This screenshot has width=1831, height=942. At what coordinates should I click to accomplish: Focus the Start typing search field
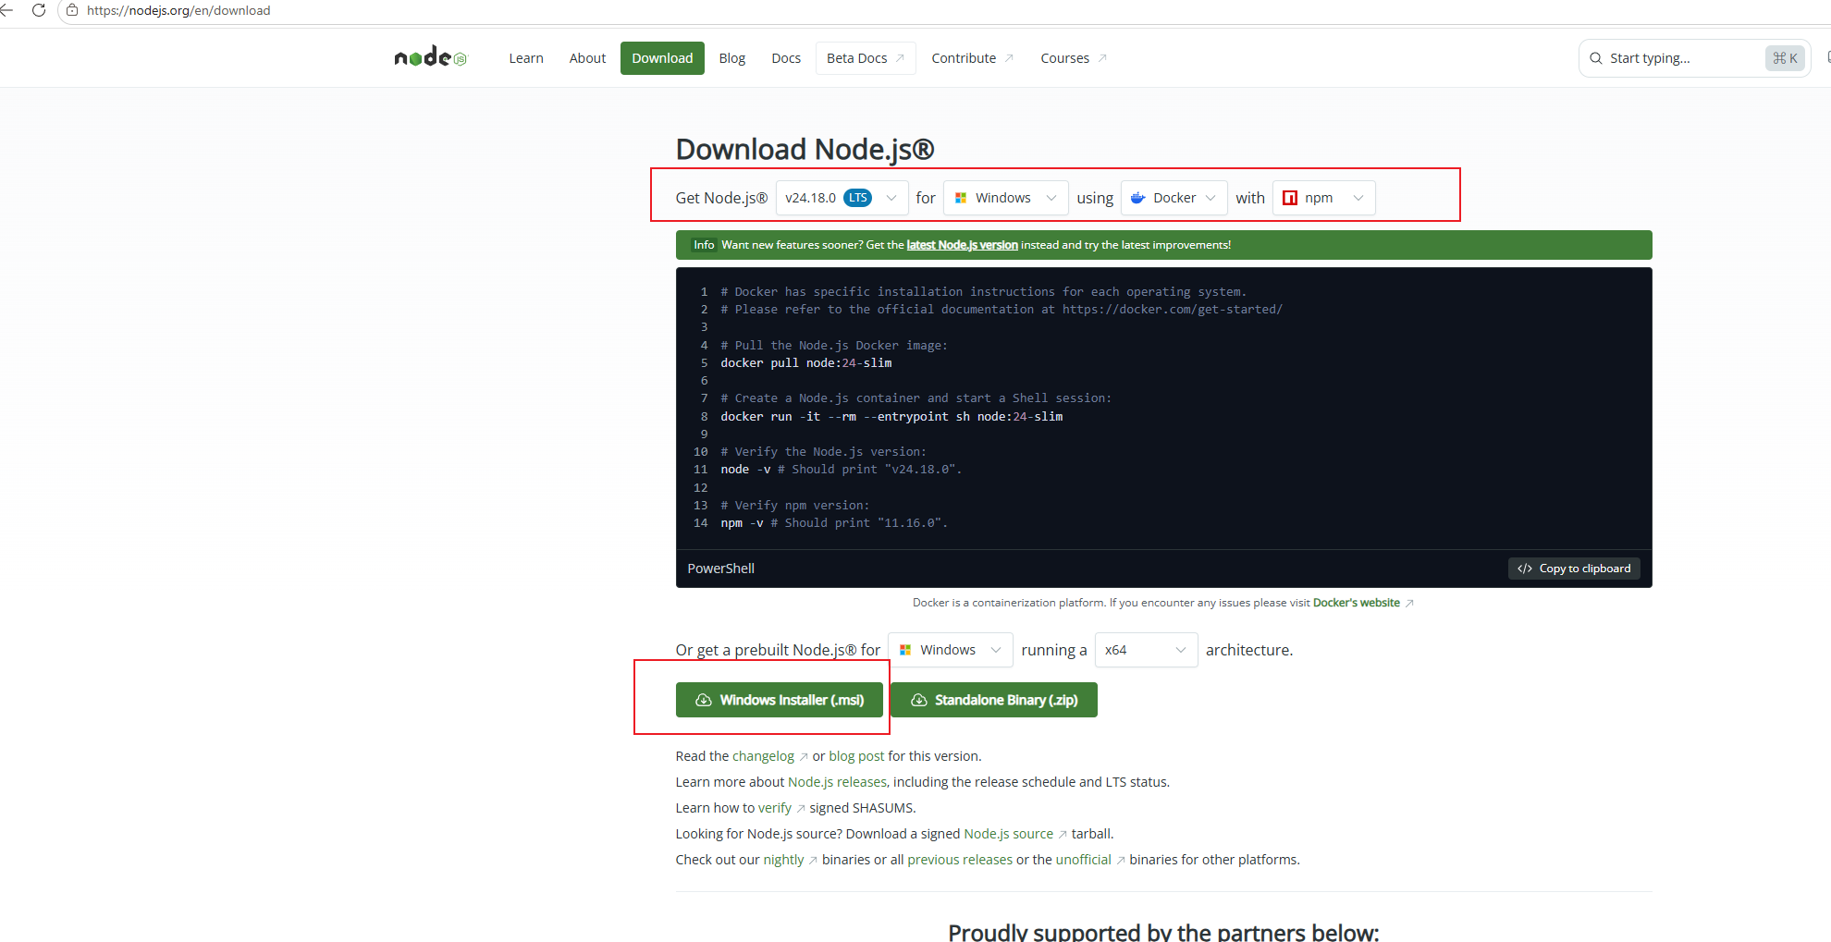(1694, 58)
